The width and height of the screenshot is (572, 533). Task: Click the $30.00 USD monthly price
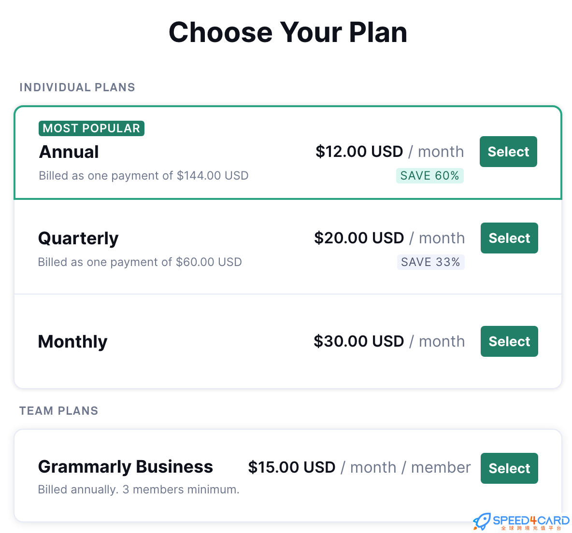(359, 341)
